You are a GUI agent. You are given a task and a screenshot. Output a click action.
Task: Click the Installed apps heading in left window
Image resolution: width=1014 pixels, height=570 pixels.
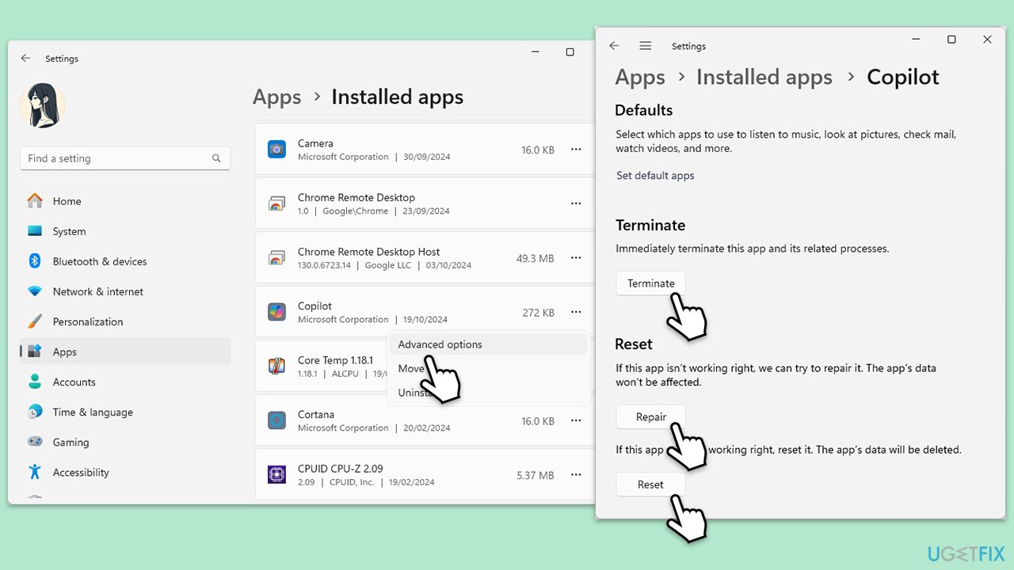tap(398, 97)
